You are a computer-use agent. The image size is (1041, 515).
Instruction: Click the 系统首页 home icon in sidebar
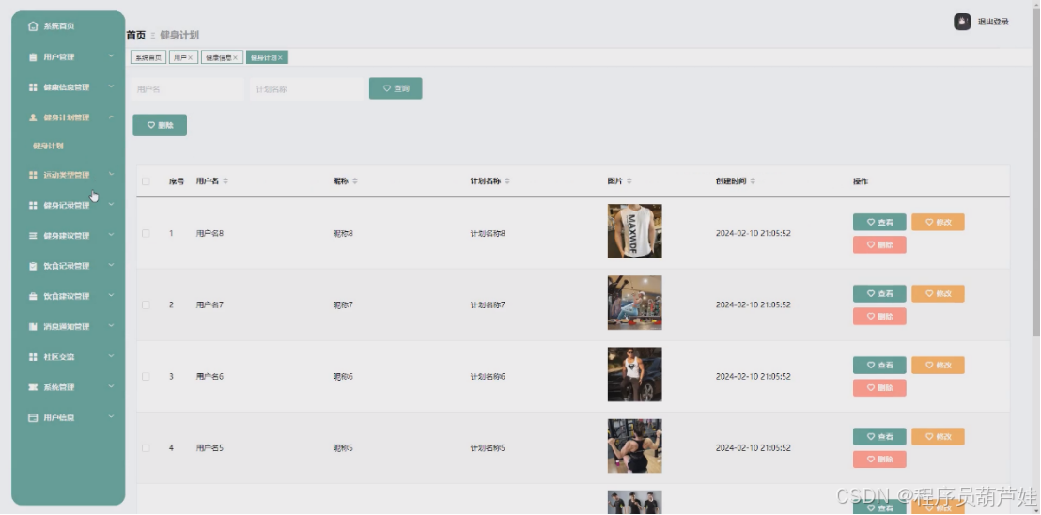[x=33, y=26]
